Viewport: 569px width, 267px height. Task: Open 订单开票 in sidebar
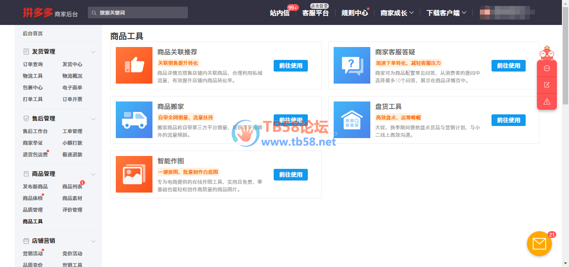point(72,99)
